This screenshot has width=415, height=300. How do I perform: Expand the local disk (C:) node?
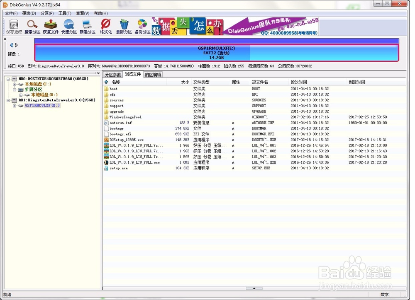point(15,84)
